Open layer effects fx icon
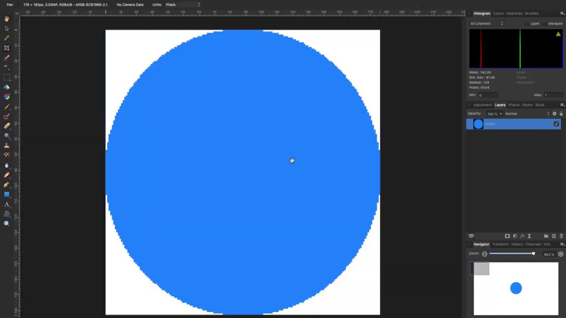The height and width of the screenshot is (318, 566). click(x=522, y=236)
